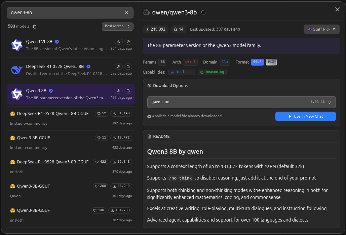The height and width of the screenshot is (235, 346).
Task: Click the qwen3 architecture tag
Action: (190, 62)
